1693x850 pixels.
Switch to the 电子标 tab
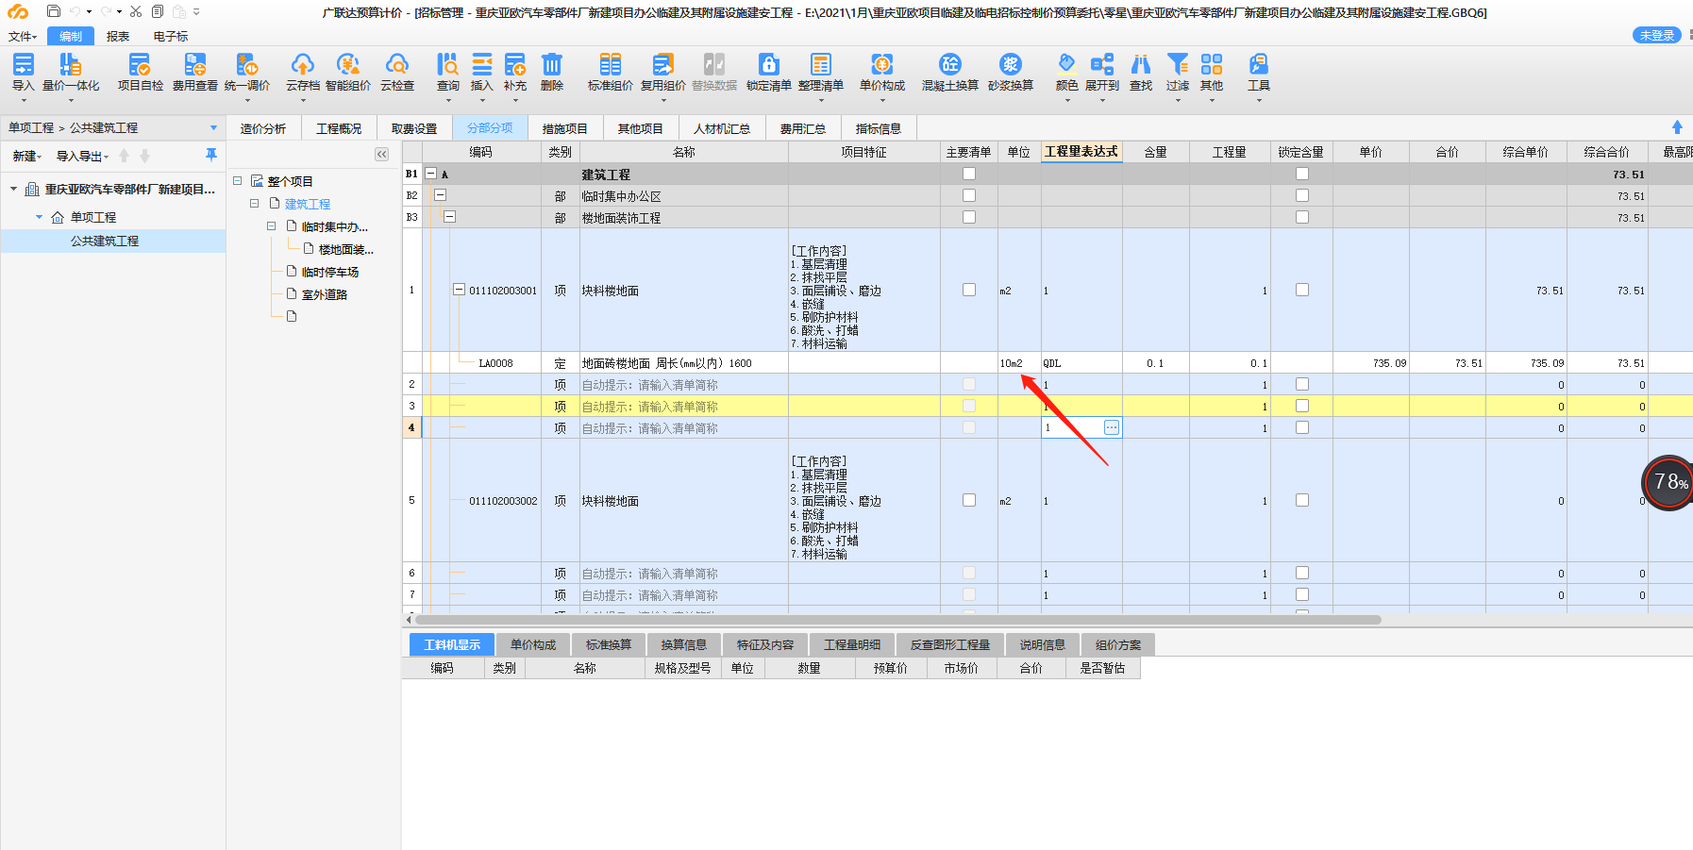tap(171, 36)
